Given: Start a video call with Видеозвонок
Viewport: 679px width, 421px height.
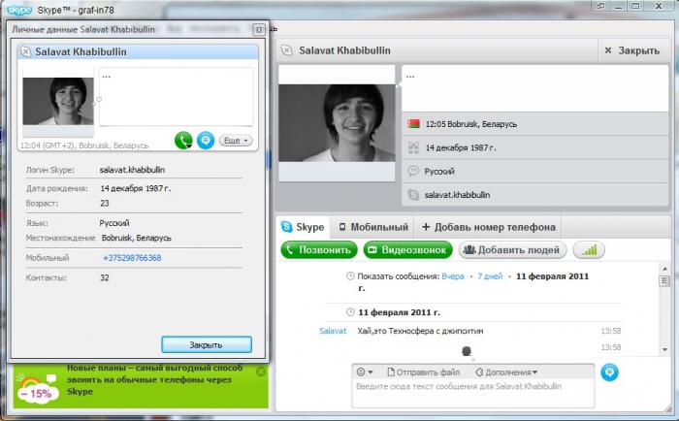Looking at the screenshot, I should 408,250.
